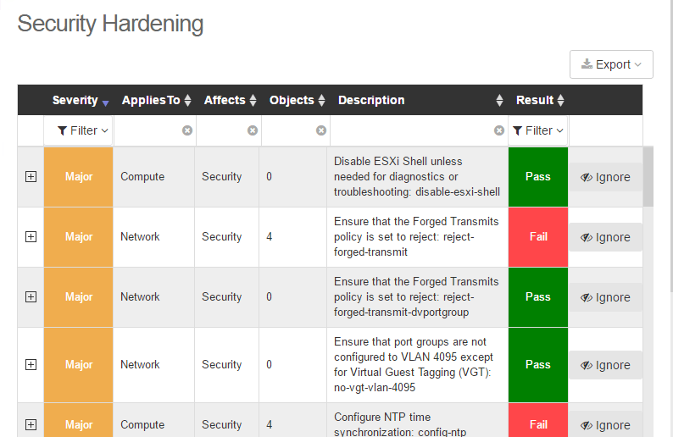Open the Result Filter dropdown

click(538, 130)
